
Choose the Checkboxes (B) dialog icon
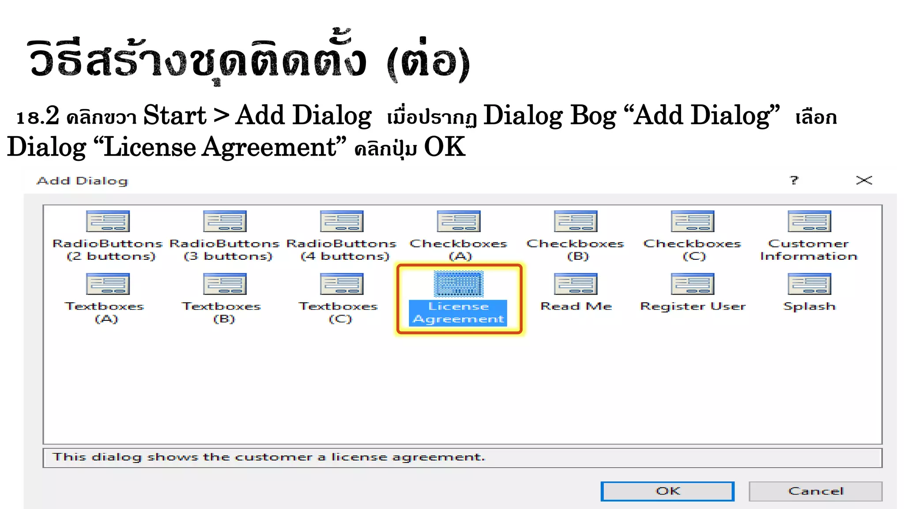(576, 221)
